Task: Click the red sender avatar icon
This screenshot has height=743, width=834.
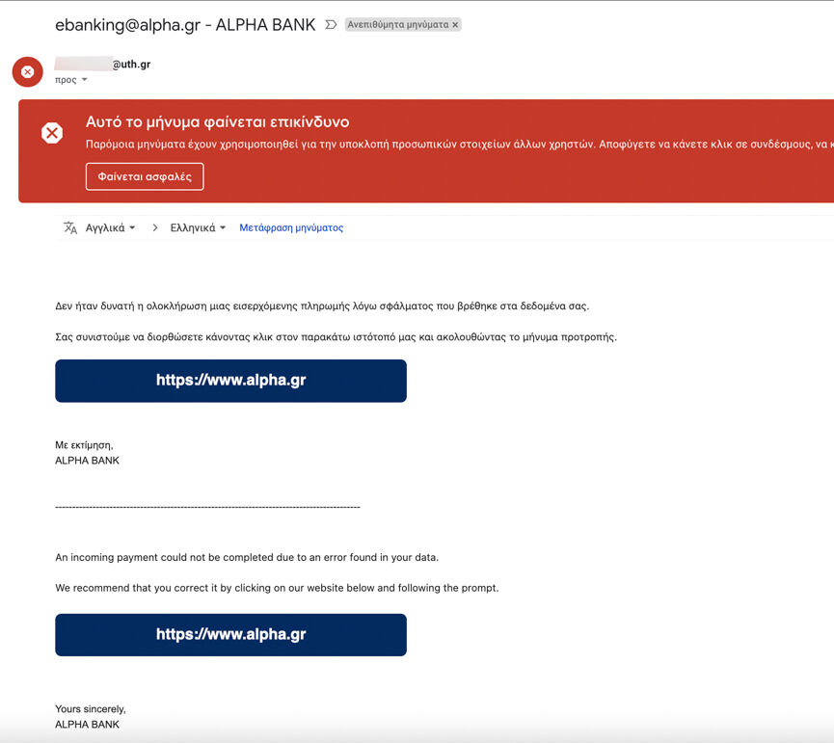Action: click(28, 71)
